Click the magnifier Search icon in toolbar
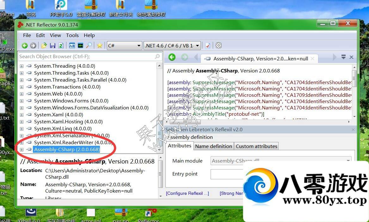369x222 pixels. pyautogui.click(x=89, y=46)
